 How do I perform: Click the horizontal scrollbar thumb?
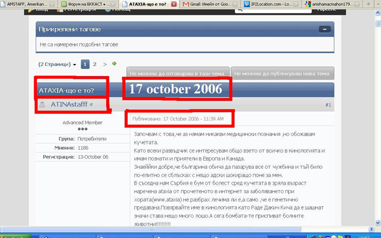[x=152, y=229]
